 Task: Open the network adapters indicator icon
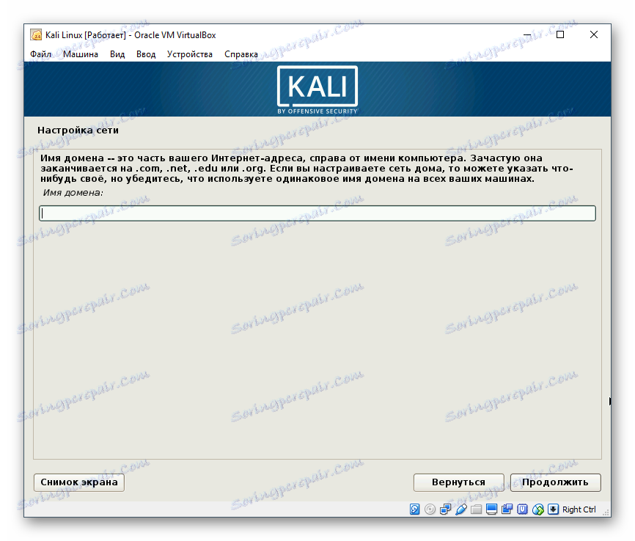[x=445, y=509]
